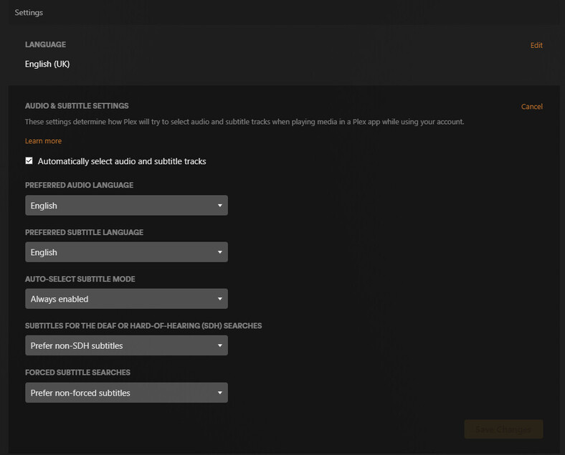The width and height of the screenshot is (565, 455).
Task: Expand Forced Subtitle Searches dropdown
Action: coord(126,393)
